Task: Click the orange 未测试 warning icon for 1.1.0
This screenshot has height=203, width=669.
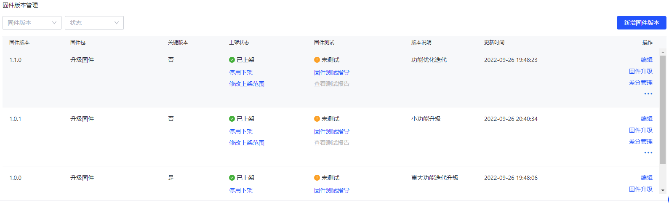Action: point(317,60)
